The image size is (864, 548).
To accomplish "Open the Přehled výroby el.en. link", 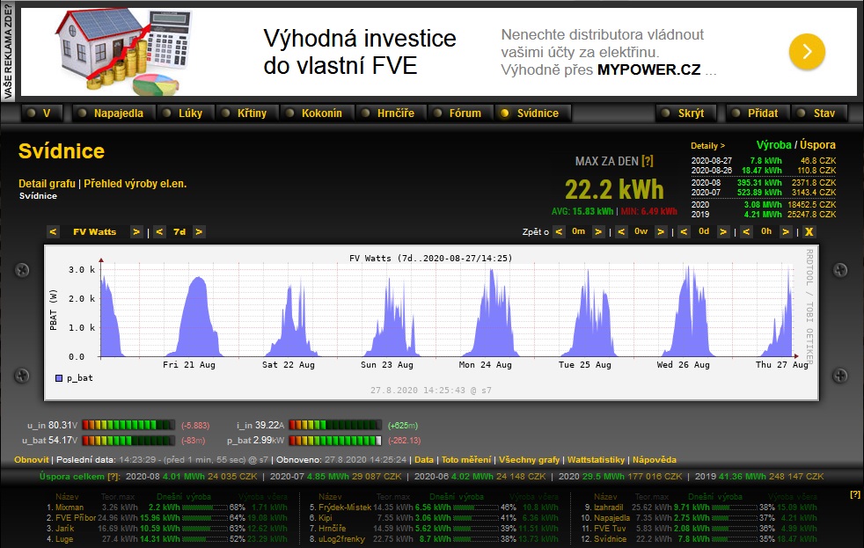I will pyautogui.click(x=135, y=184).
